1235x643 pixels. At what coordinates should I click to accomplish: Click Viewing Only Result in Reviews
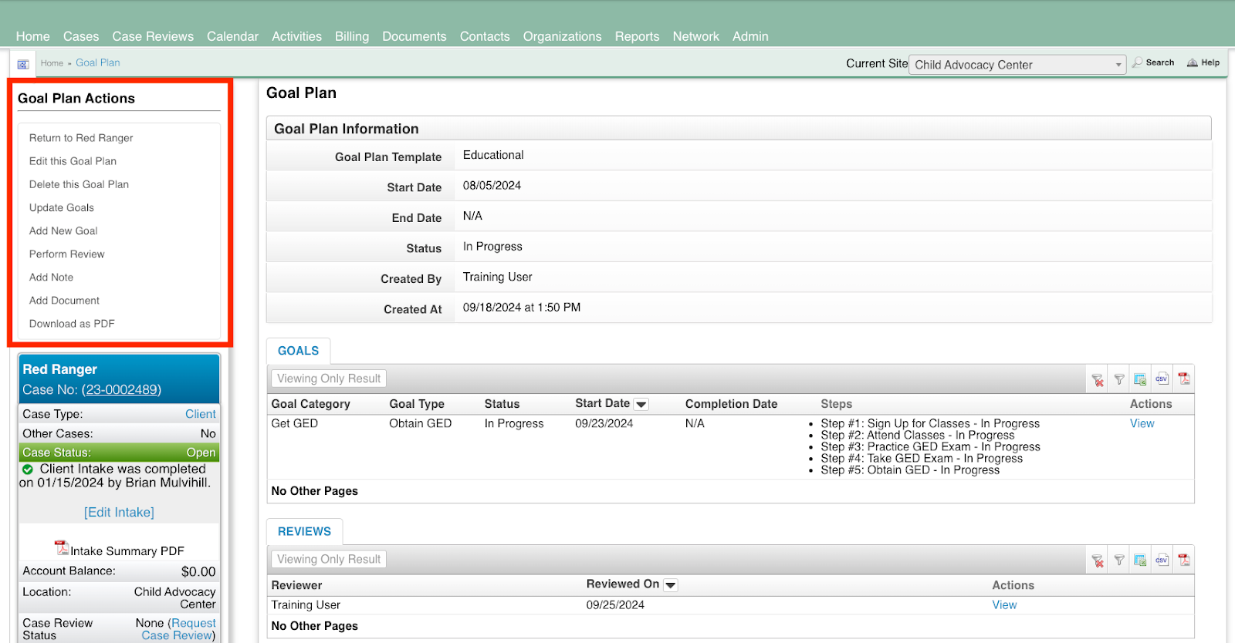click(329, 559)
